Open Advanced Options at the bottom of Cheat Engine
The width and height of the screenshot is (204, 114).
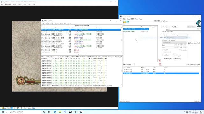tap(125, 101)
